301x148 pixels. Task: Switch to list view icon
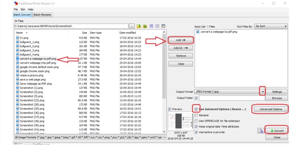(x=157, y=26)
